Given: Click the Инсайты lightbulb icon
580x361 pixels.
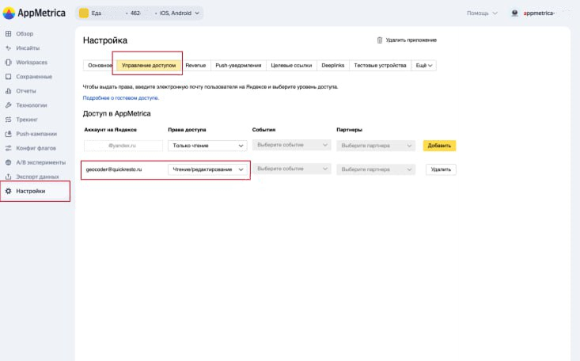Looking at the screenshot, I should [x=8, y=48].
